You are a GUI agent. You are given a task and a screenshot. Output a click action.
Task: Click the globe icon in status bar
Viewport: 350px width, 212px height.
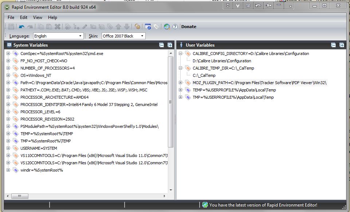[205, 205]
